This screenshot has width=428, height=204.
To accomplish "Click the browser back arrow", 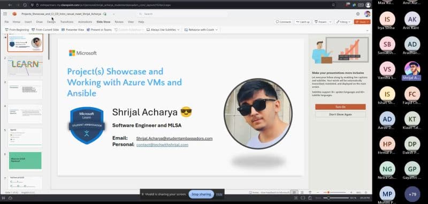I will point(10,5).
